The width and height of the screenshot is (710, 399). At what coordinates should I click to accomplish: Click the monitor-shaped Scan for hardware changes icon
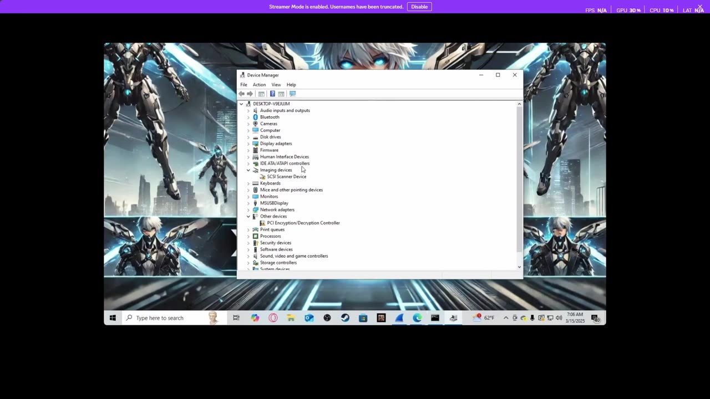tap(292, 94)
